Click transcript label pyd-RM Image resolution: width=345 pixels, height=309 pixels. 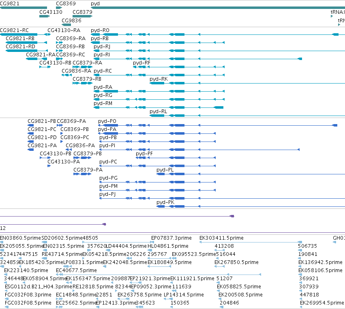[103, 103]
